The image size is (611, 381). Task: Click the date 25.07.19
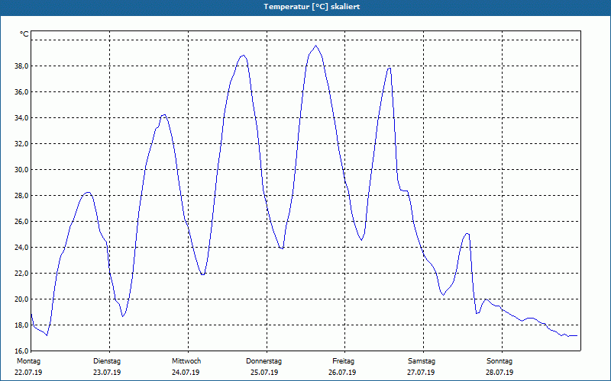pyautogui.click(x=264, y=373)
